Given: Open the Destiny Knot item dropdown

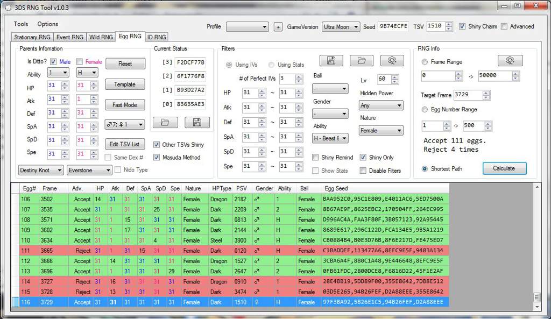Looking at the screenshot, I should 41,171.
